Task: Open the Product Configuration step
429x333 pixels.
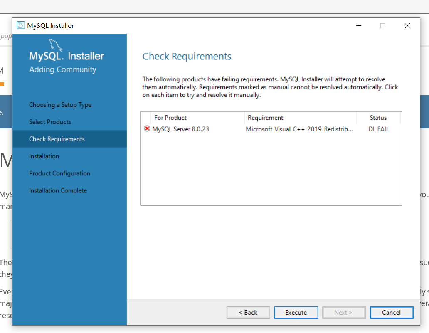Action: click(59, 173)
